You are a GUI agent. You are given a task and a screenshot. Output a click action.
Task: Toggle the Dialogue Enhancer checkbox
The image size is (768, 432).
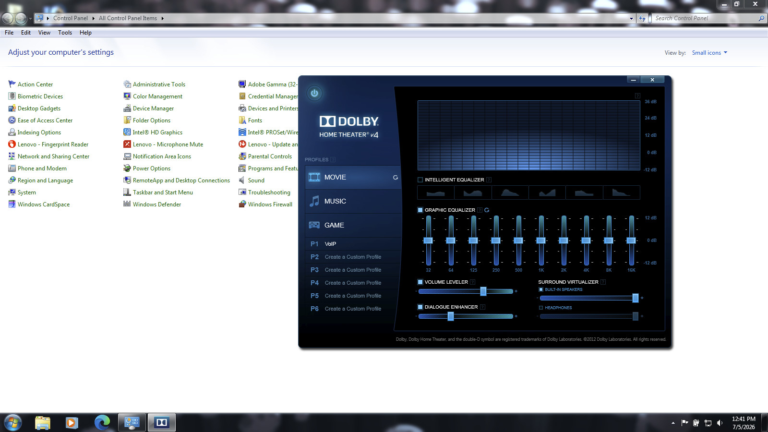coord(420,307)
